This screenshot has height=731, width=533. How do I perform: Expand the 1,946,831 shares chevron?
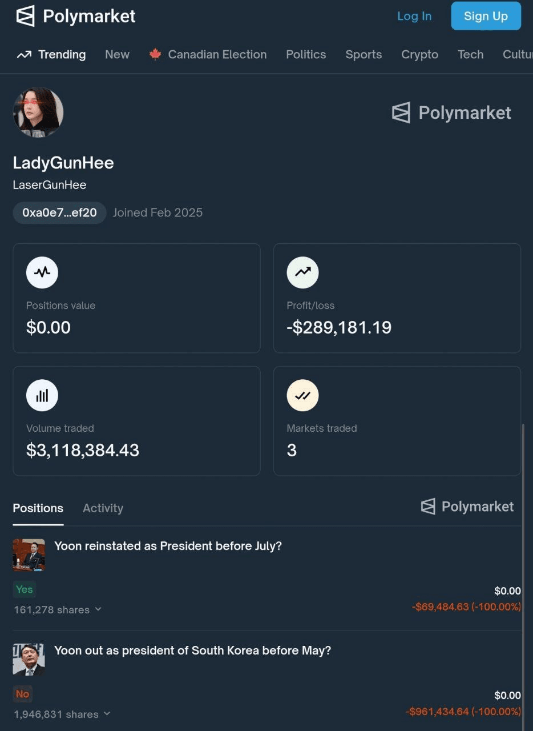pyautogui.click(x=107, y=714)
